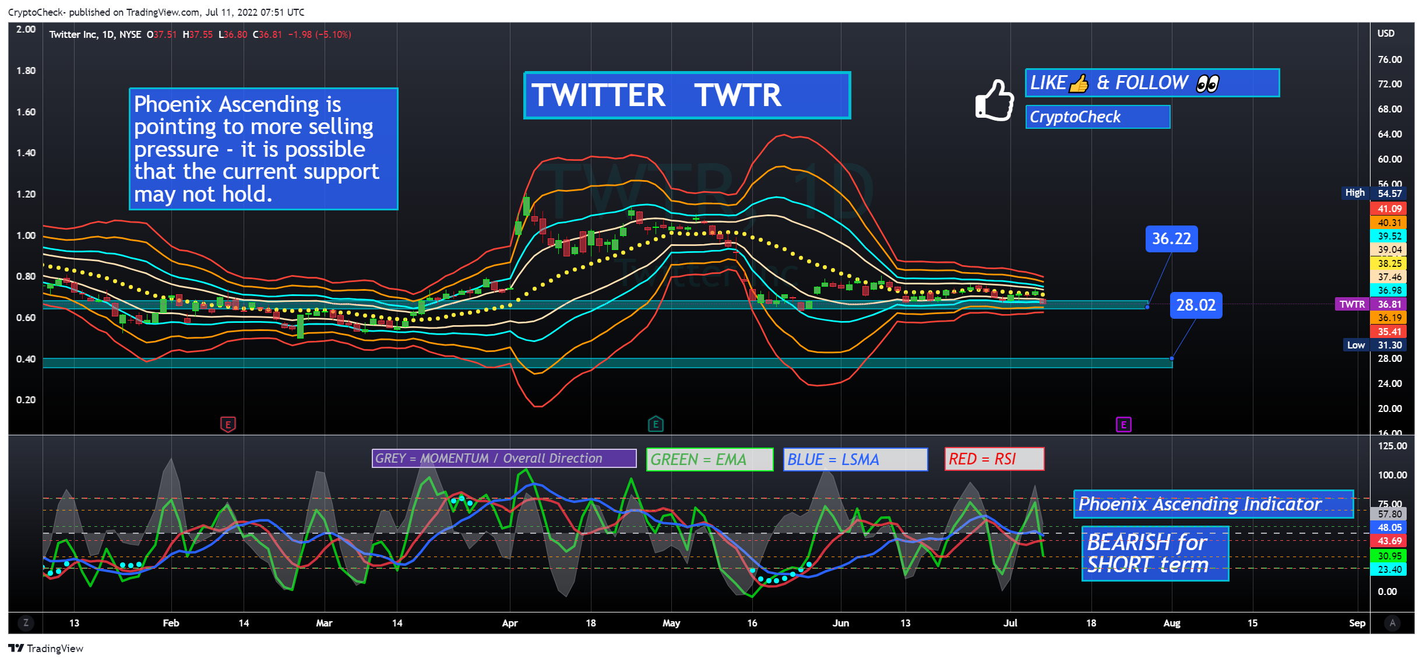
Task: Click the orange 40.31 band value label
Action: click(1389, 223)
